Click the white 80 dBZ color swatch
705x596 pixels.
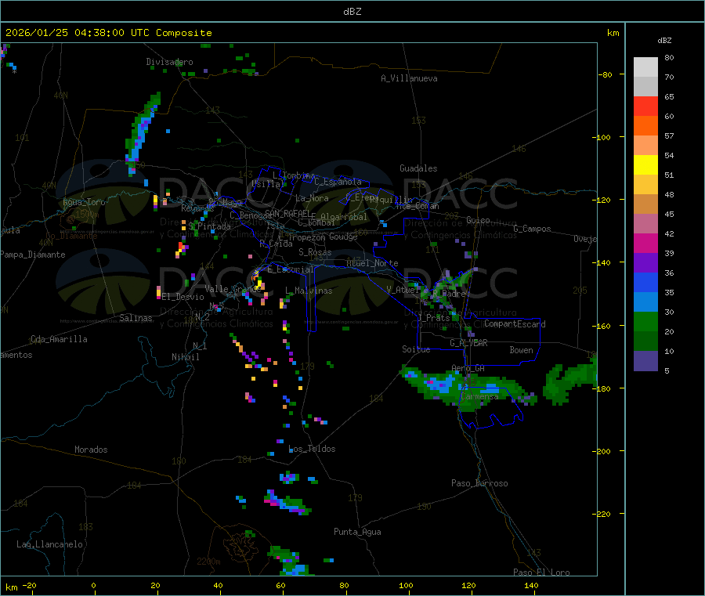tap(645, 67)
